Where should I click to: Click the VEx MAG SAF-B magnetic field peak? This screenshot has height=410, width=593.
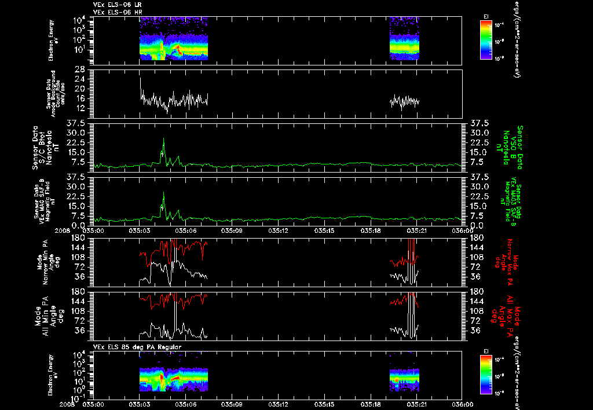(163, 193)
